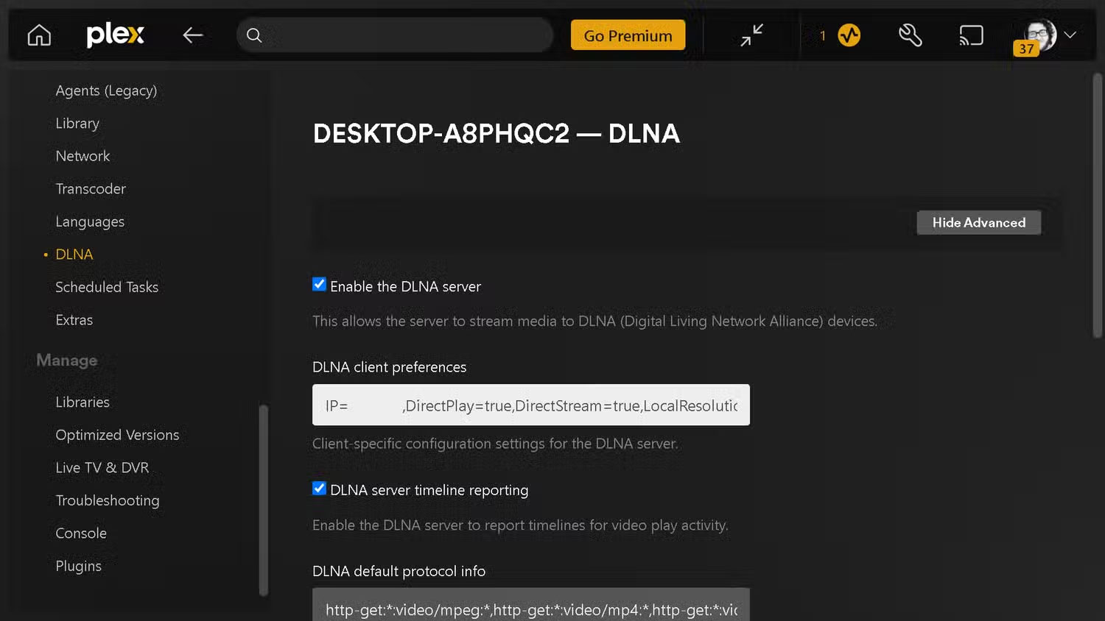Viewport: 1105px width, 621px height.
Task: Open the activity pulse icon
Action: click(x=849, y=35)
